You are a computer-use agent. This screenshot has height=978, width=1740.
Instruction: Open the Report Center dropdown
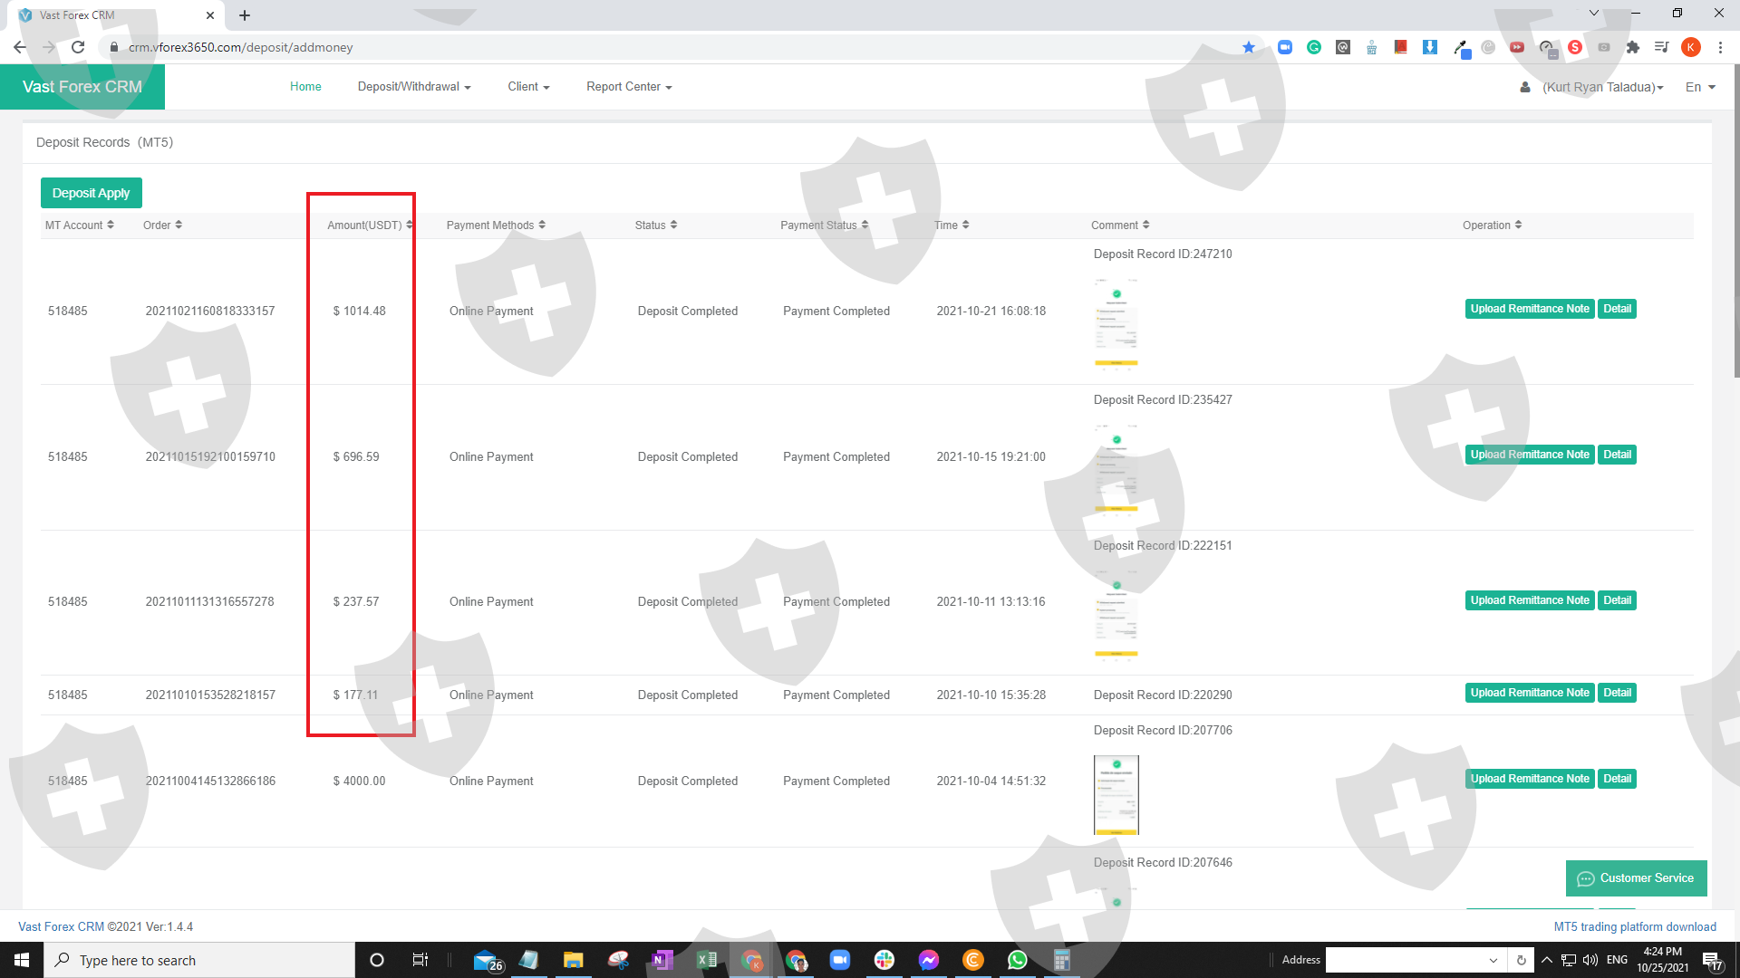[629, 87]
